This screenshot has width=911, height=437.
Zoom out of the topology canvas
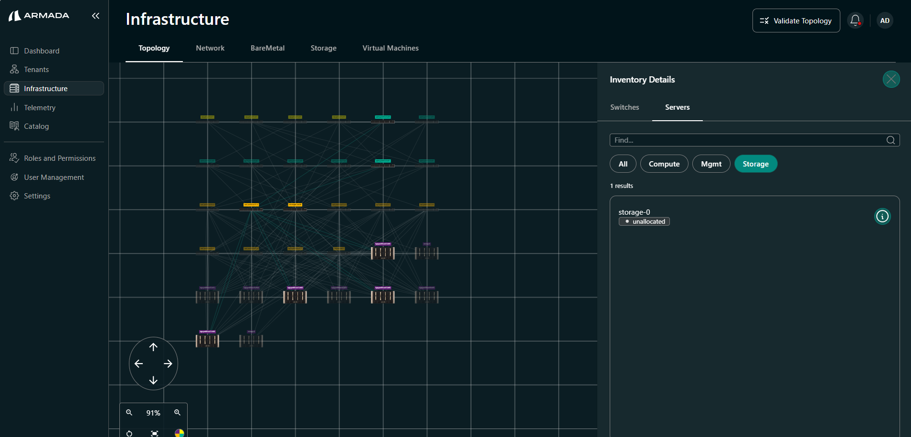[x=129, y=413]
